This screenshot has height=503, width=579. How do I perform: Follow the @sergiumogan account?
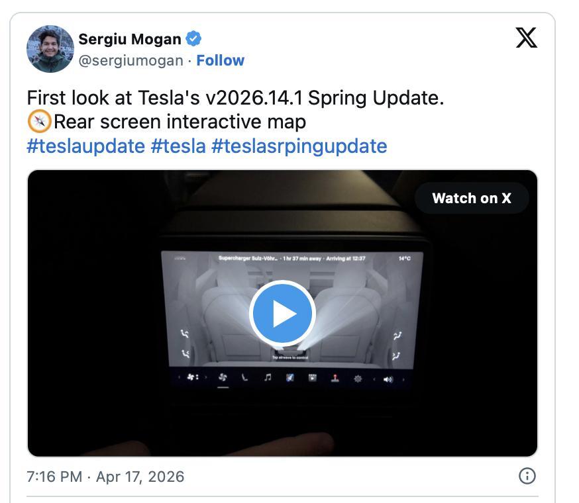point(220,60)
